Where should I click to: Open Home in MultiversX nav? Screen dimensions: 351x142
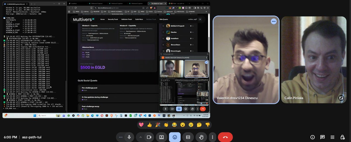[x=102, y=19]
